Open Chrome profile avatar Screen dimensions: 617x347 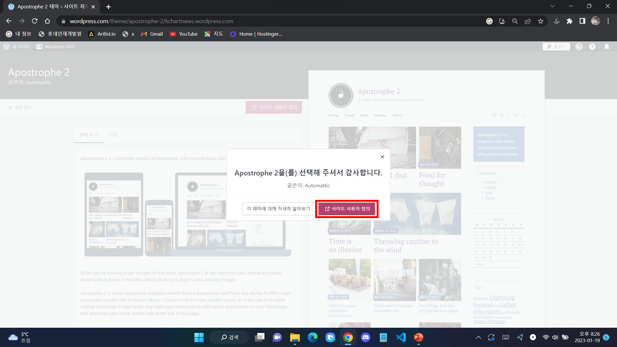point(595,21)
